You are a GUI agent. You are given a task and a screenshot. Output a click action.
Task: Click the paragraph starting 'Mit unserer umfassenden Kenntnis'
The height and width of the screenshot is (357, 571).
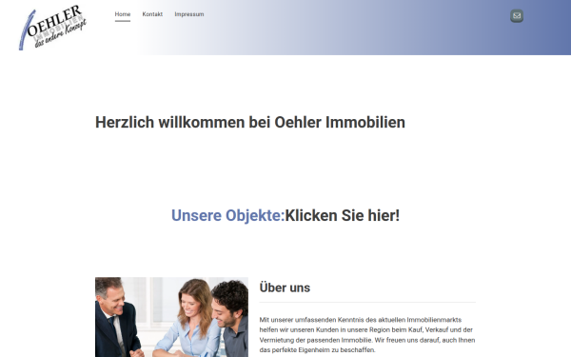tap(367, 335)
